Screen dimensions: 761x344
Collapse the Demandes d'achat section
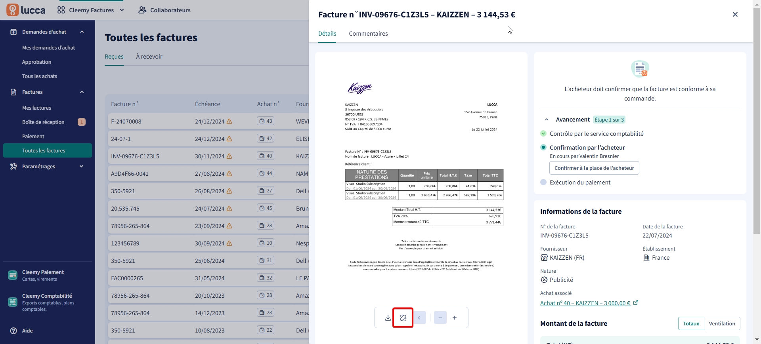click(82, 32)
